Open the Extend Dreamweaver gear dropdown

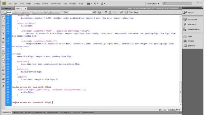[96, 4]
